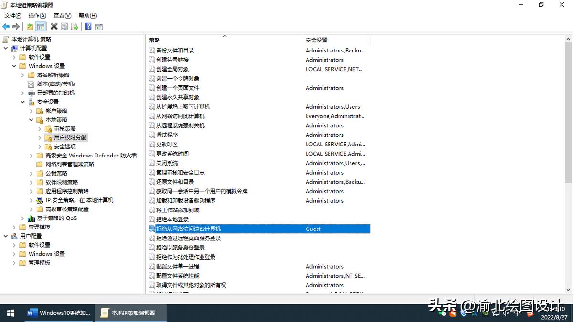Open the 操作(A) menu
573x322 pixels.
click(36, 15)
